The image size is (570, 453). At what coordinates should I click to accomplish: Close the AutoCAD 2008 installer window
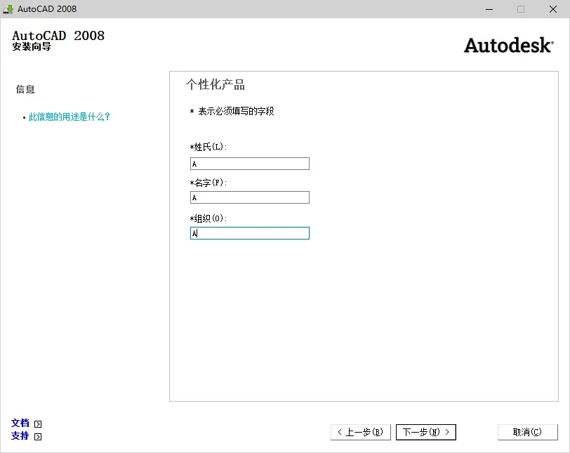tap(553, 9)
